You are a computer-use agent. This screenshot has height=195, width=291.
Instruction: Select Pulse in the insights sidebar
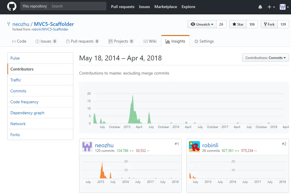40,58
